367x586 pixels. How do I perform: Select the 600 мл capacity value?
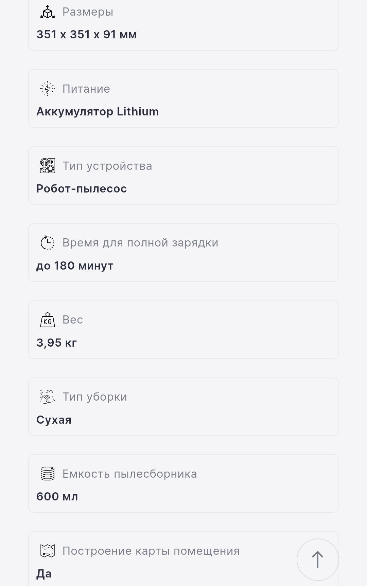point(57,496)
